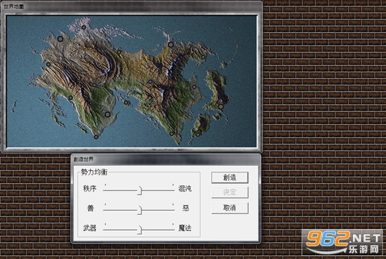The width and height of the screenshot is (386, 259).
Task: Click the 武器 label
Action: pos(90,228)
